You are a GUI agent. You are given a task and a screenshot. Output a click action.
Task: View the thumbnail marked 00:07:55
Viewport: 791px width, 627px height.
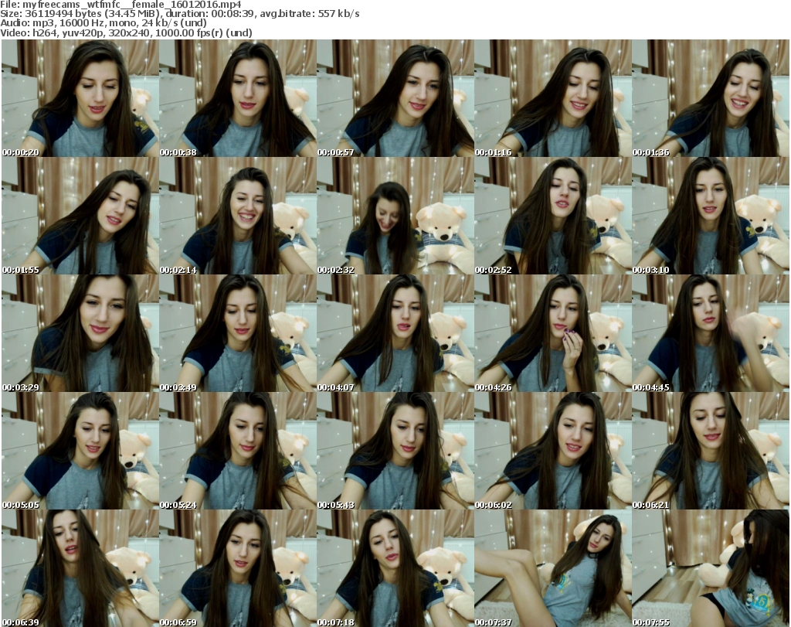711,568
